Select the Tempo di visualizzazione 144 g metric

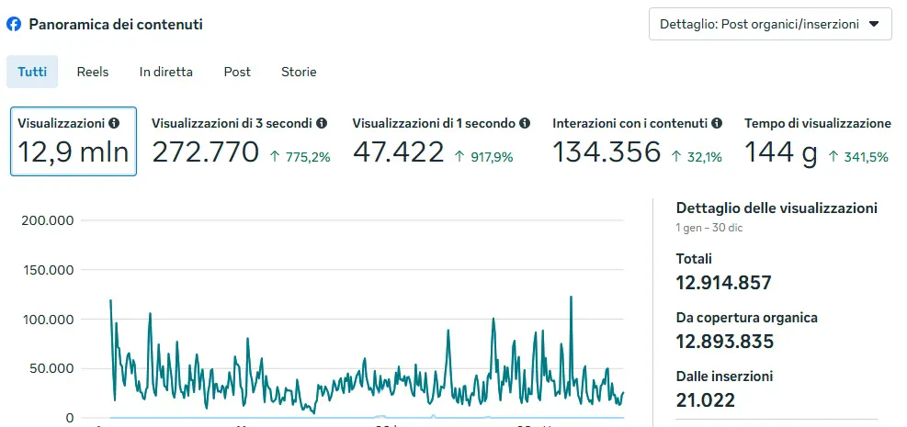[x=817, y=141]
